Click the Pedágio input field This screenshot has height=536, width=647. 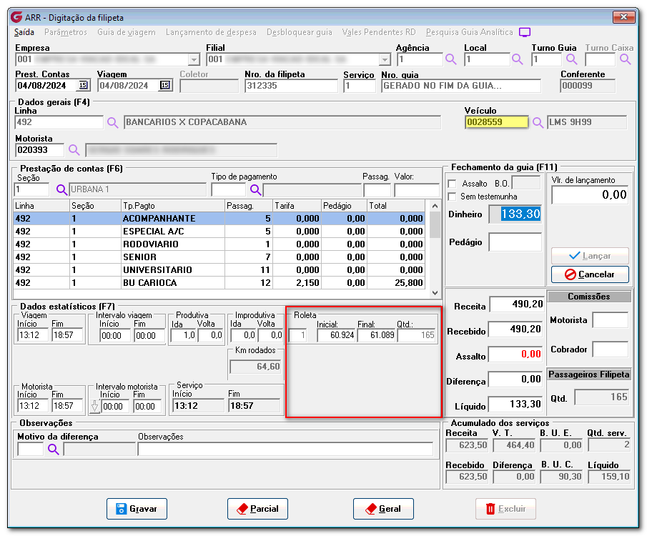coord(515,242)
